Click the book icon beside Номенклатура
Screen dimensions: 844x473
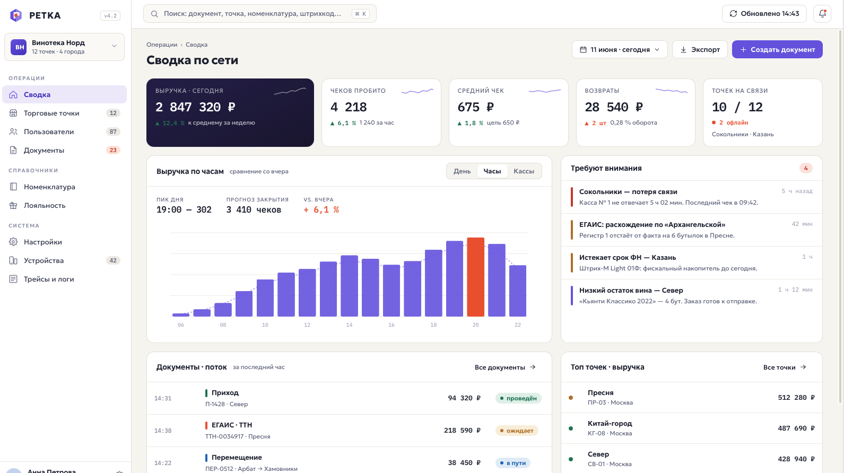[14, 187]
